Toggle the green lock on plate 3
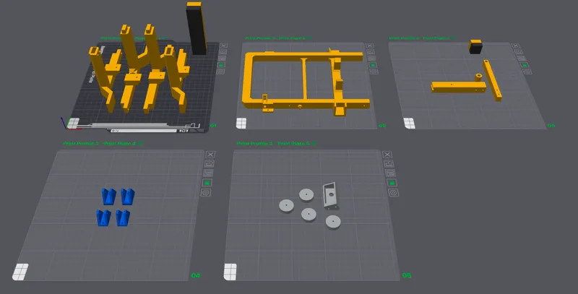Screen dimensions: 578x294 [x=524, y=65]
